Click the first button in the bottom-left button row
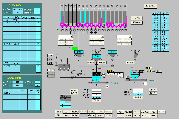179x119 pixels. click(x=59, y=112)
